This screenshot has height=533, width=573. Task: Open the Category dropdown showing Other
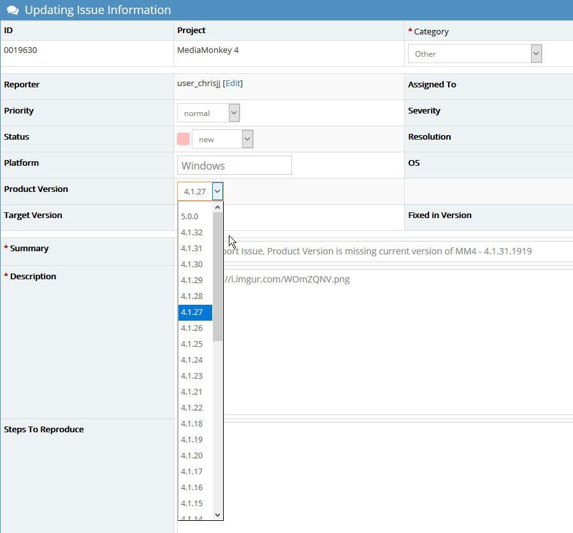[474, 54]
